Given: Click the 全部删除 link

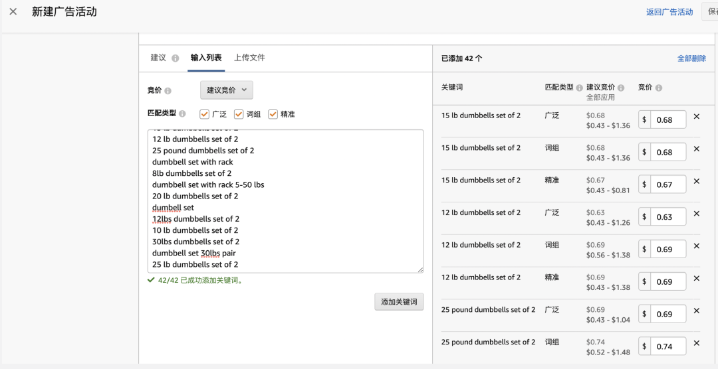Looking at the screenshot, I should [x=691, y=58].
